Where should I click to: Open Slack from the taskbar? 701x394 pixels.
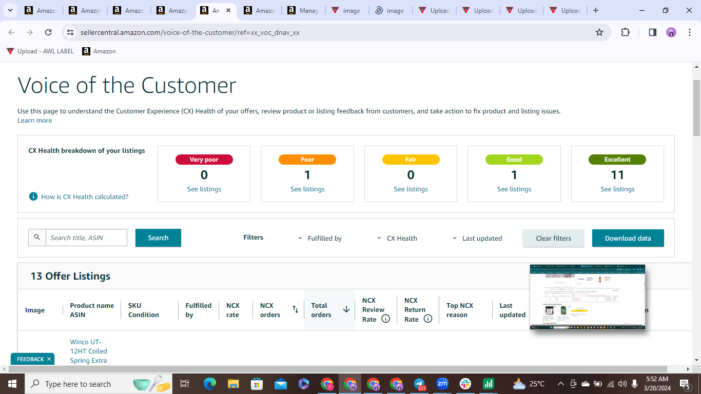[465, 384]
